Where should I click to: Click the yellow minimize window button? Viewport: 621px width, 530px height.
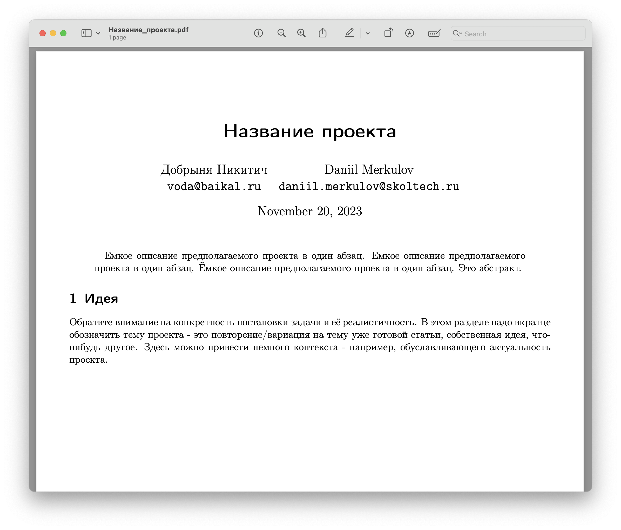tap(53, 33)
